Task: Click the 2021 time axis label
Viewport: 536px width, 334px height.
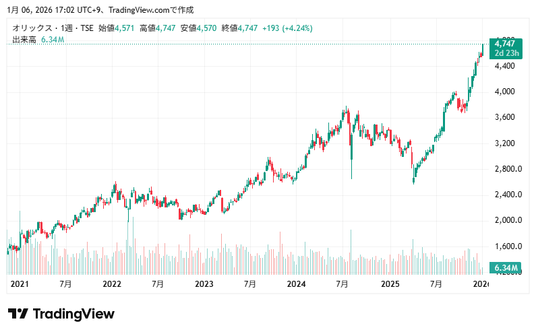Action: 20,285
